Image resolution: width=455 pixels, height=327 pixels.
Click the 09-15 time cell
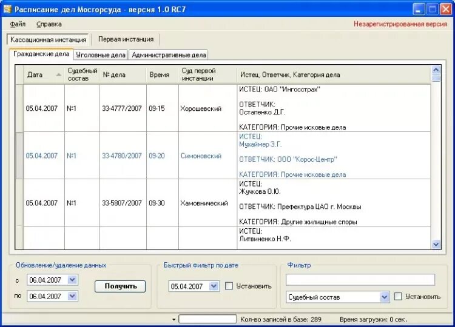click(163, 108)
